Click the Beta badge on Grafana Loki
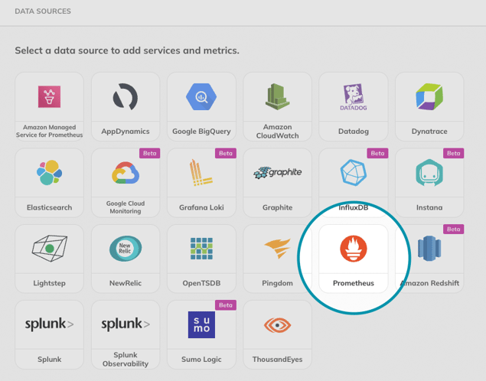This screenshot has width=486, height=381. pyautogui.click(x=226, y=153)
